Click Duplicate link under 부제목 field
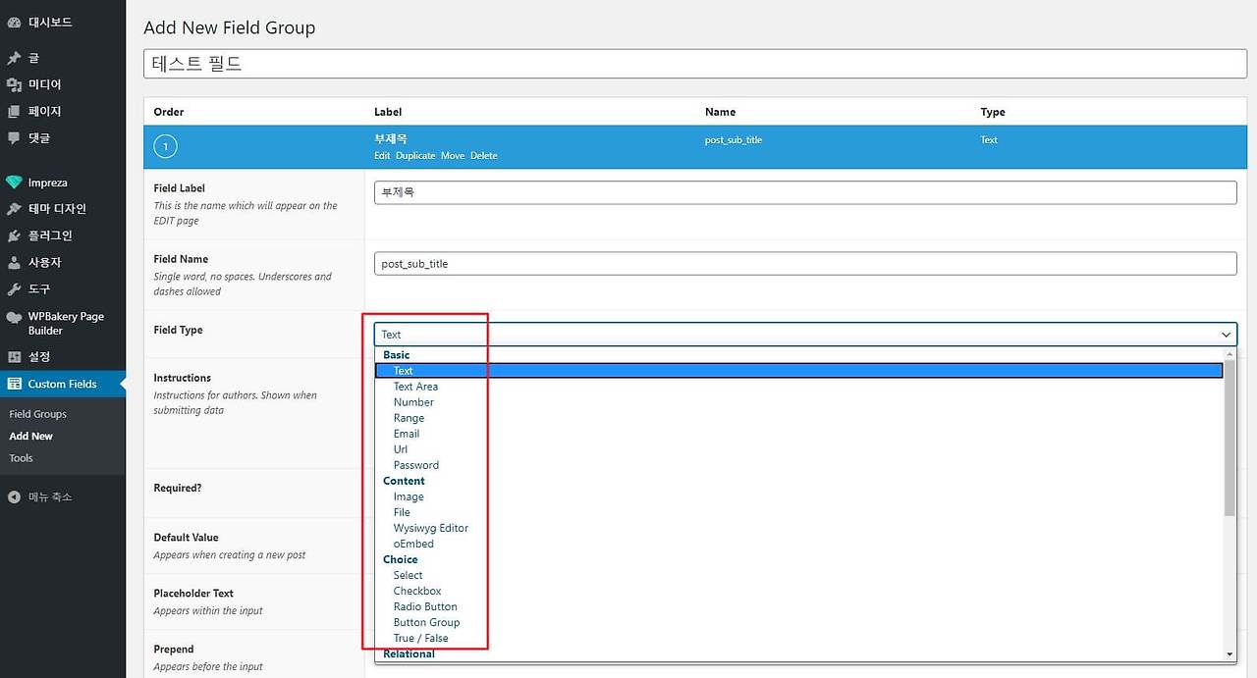Image resolution: width=1257 pixels, height=678 pixels. pyautogui.click(x=415, y=156)
